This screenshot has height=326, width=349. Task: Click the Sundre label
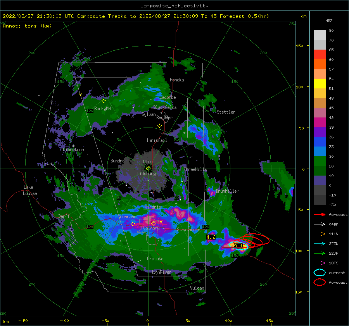coord(117,160)
